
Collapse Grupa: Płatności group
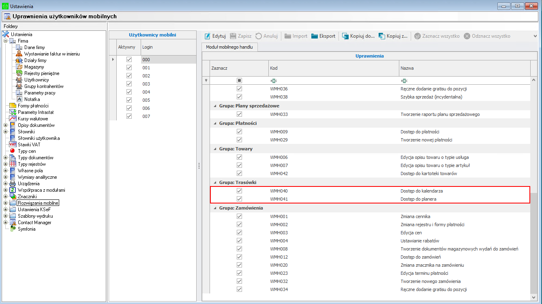coord(215,123)
